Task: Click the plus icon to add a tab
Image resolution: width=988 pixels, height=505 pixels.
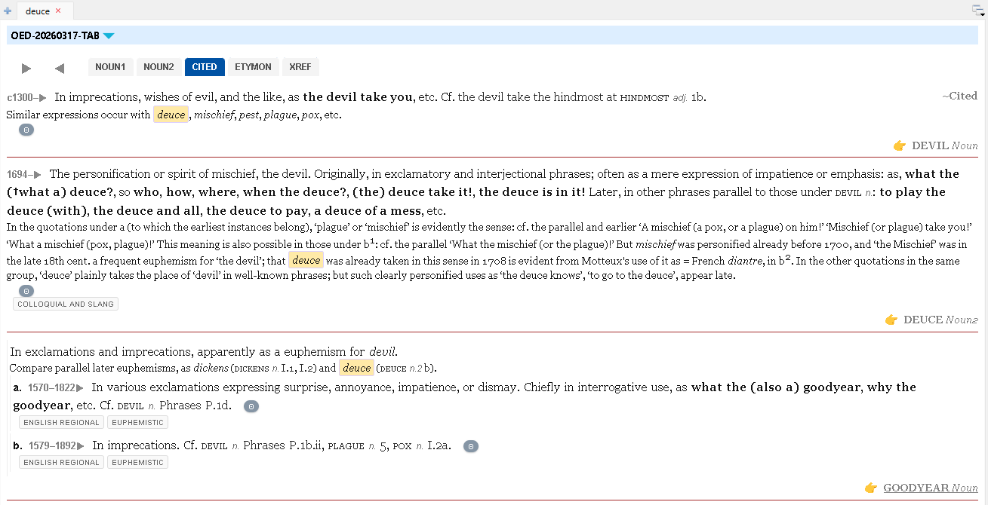Action: (8, 11)
